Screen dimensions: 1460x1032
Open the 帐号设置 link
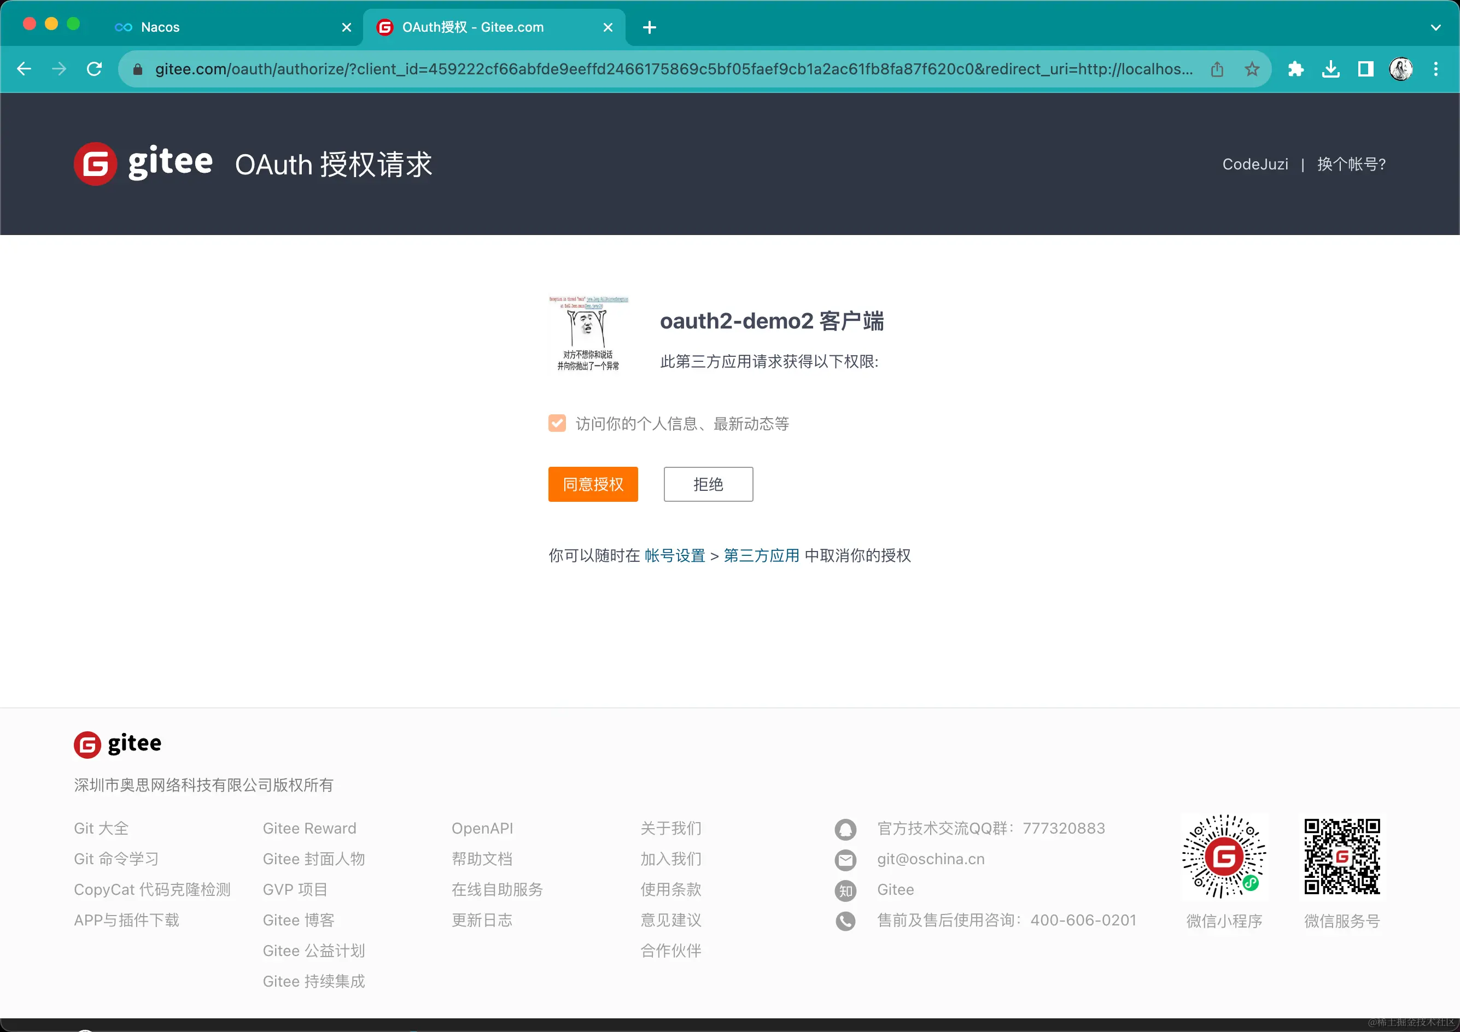(674, 555)
